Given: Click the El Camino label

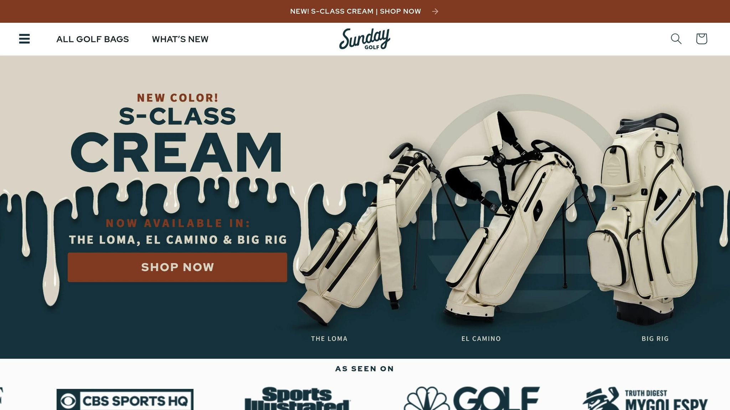Looking at the screenshot, I should [x=481, y=338].
